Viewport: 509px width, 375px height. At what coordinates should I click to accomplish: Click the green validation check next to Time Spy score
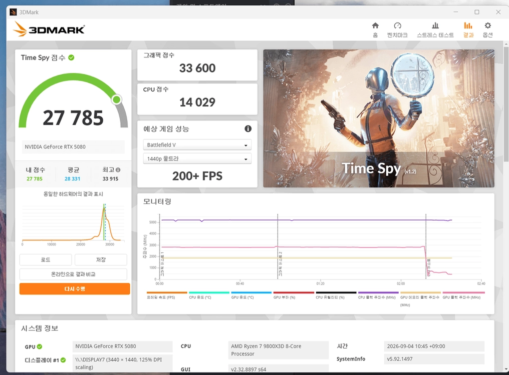[x=72, y=57]
